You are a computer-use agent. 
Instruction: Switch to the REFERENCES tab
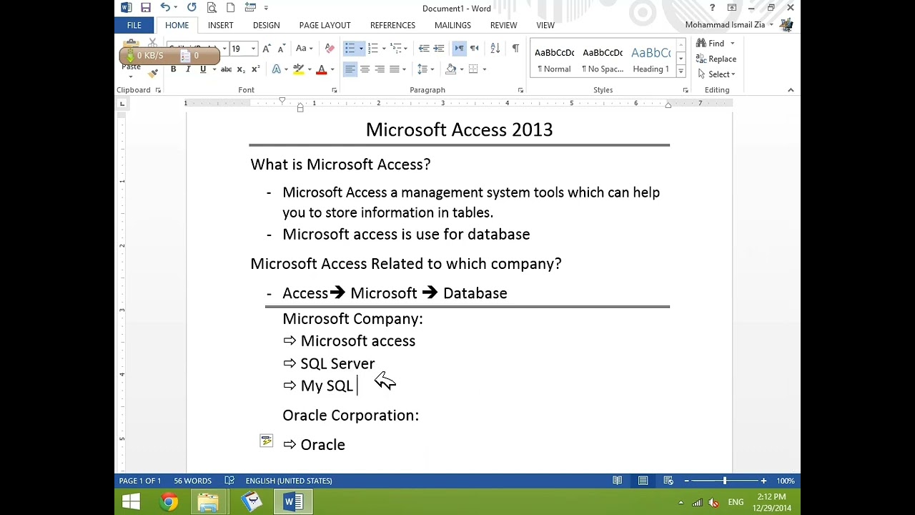[392, 25]
